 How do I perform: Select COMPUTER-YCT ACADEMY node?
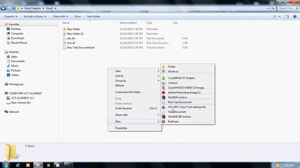tap(25, 93)
